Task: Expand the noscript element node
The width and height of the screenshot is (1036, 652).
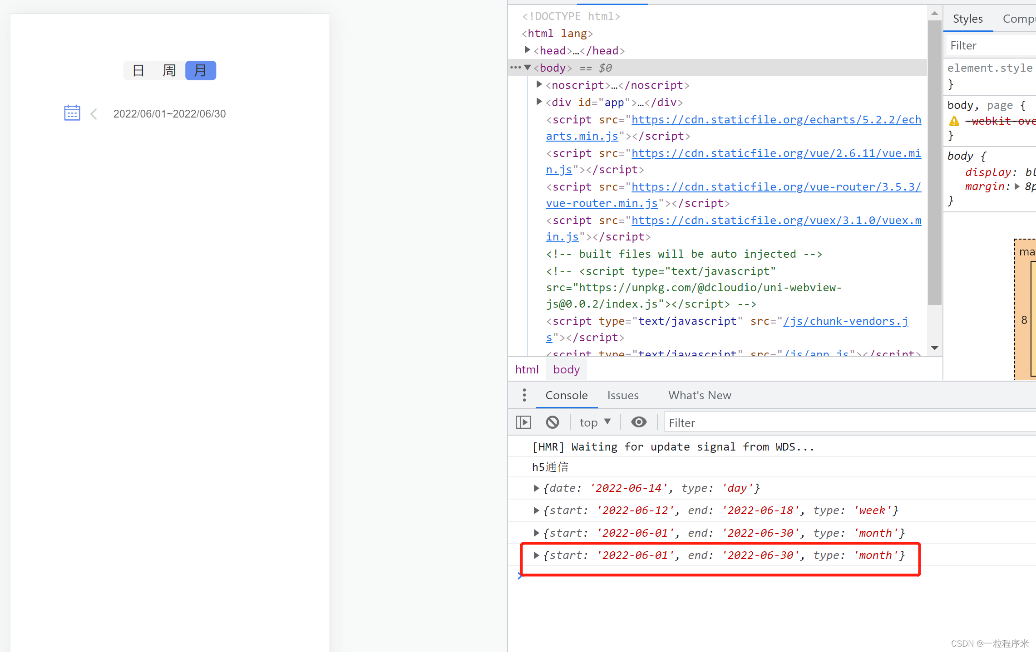Action: (x=539, y=84)
